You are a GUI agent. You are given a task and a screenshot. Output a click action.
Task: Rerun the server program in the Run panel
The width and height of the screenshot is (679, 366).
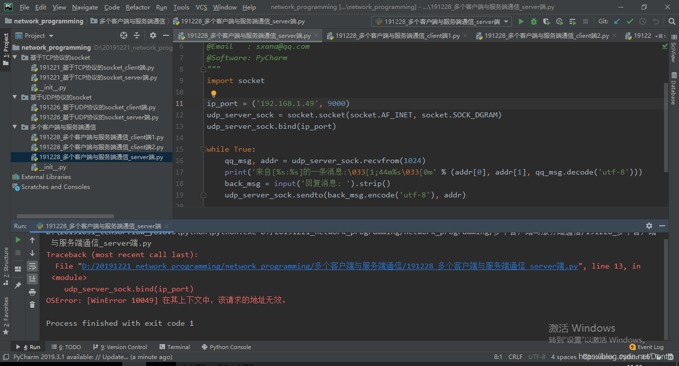click(x=18, y=239)
